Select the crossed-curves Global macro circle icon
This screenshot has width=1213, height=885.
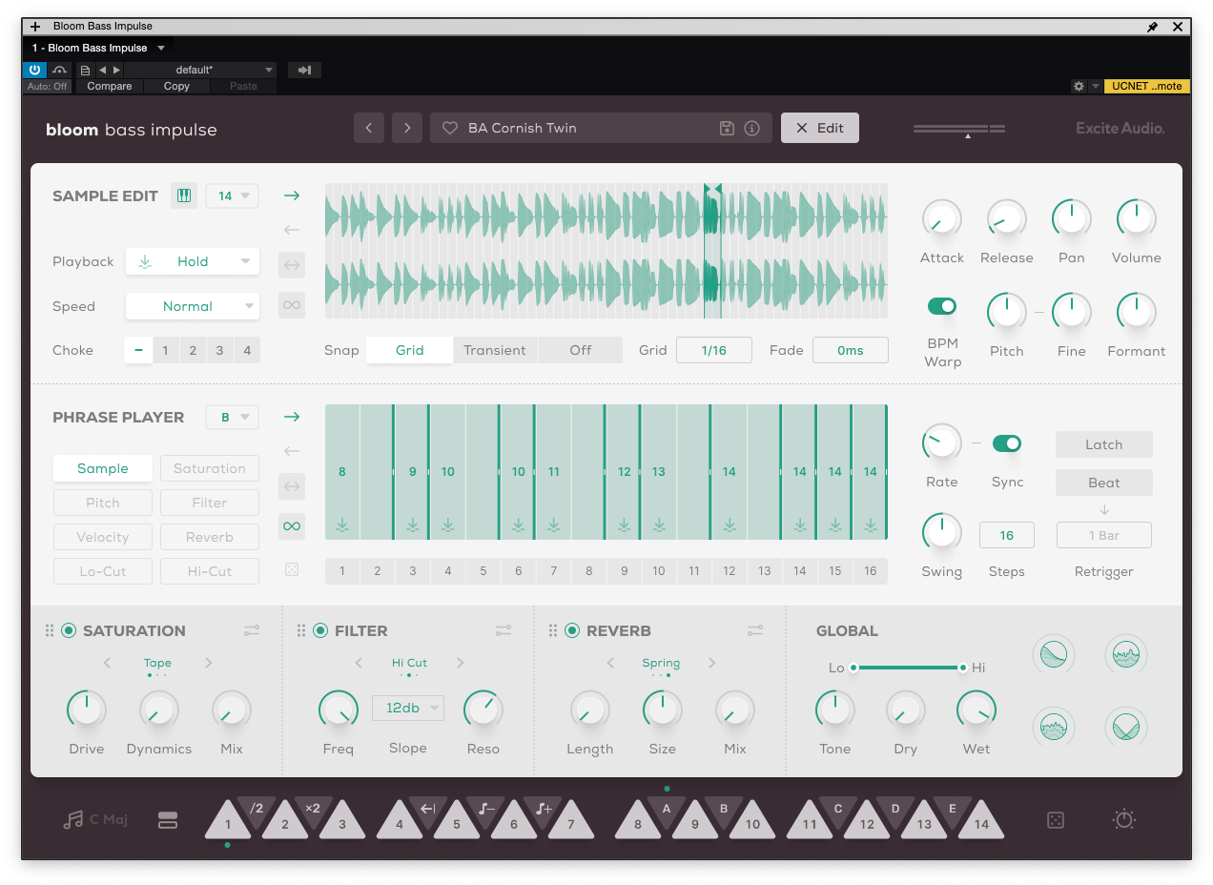pos(1126,728)
